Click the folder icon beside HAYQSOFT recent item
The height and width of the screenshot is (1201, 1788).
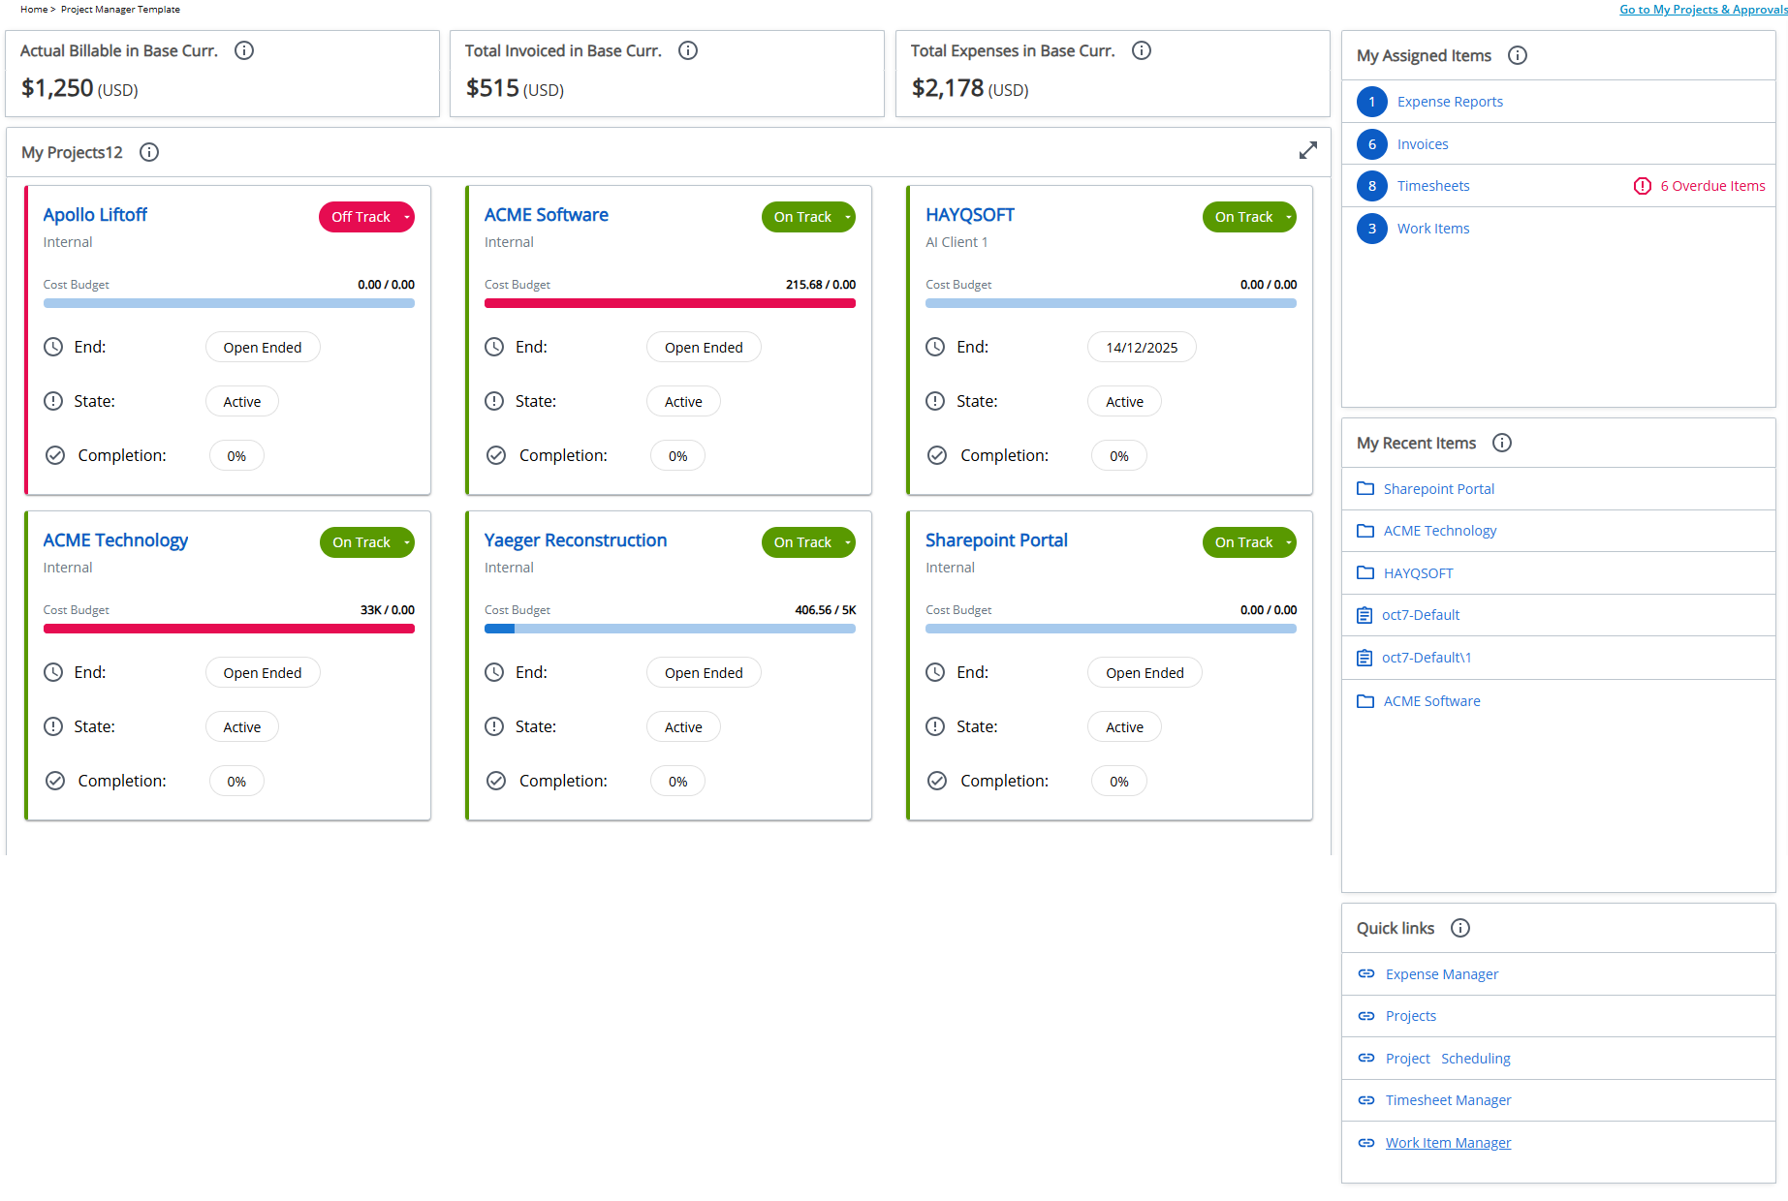pyautogui.click(x=1365, y=572)
